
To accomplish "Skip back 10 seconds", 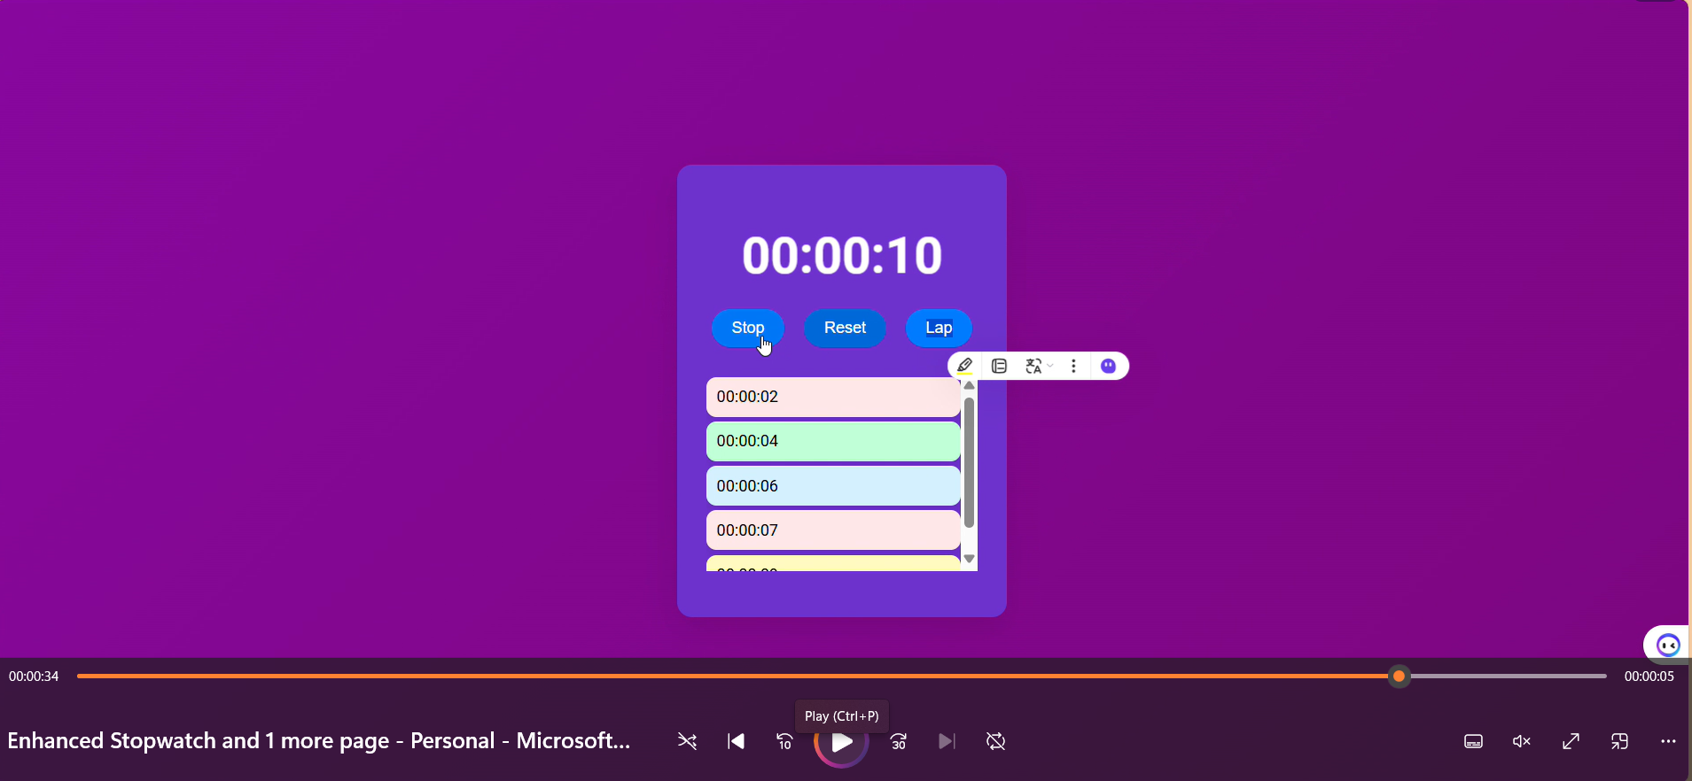I will (x=784, y=742).
